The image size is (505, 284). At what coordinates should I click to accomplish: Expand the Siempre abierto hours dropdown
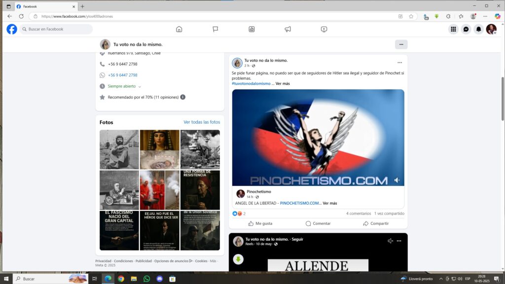coord(124,86)
